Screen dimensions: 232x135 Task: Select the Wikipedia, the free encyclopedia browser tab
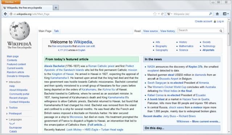[28, 8]
